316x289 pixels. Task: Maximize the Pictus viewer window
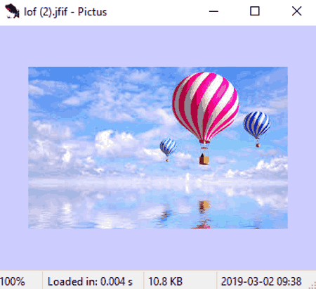[255, 11]
